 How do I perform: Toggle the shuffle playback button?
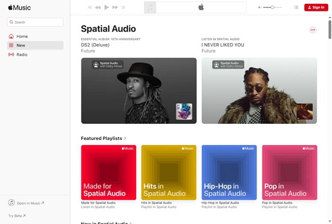(x=89, y=7)
